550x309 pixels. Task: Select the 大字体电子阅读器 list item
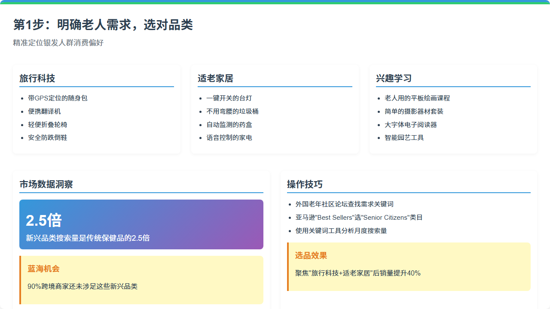point(411,125)
